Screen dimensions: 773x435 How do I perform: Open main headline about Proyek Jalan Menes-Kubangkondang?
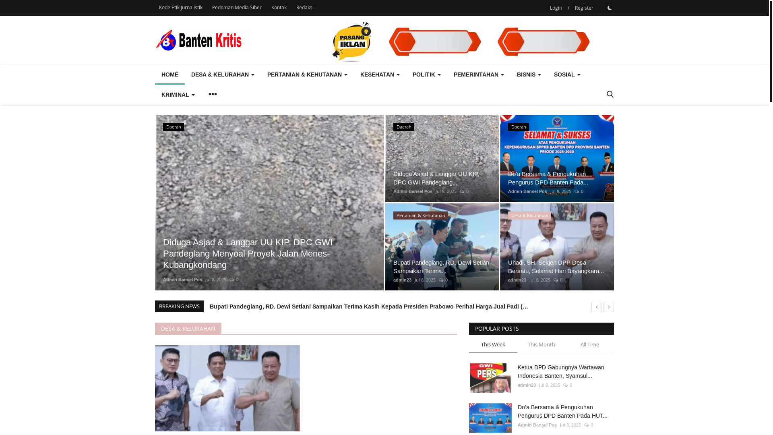pos(248,254)
